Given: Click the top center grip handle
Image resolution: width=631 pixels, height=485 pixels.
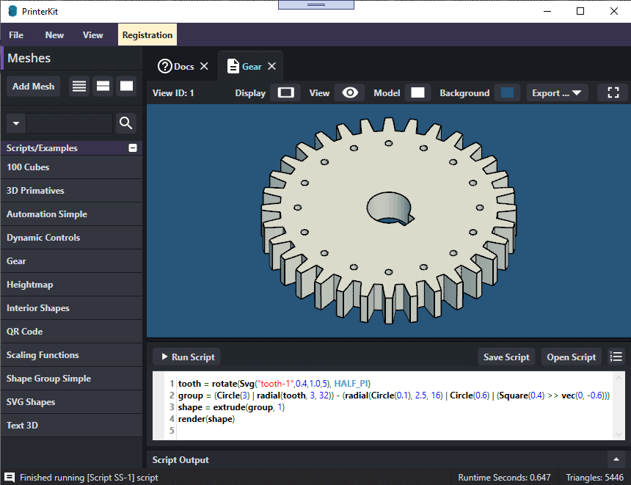Looking at the screenshot, I should (x=316, y=5).
